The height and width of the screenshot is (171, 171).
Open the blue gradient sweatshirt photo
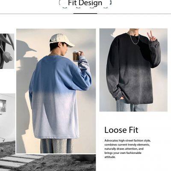[56, 91]
